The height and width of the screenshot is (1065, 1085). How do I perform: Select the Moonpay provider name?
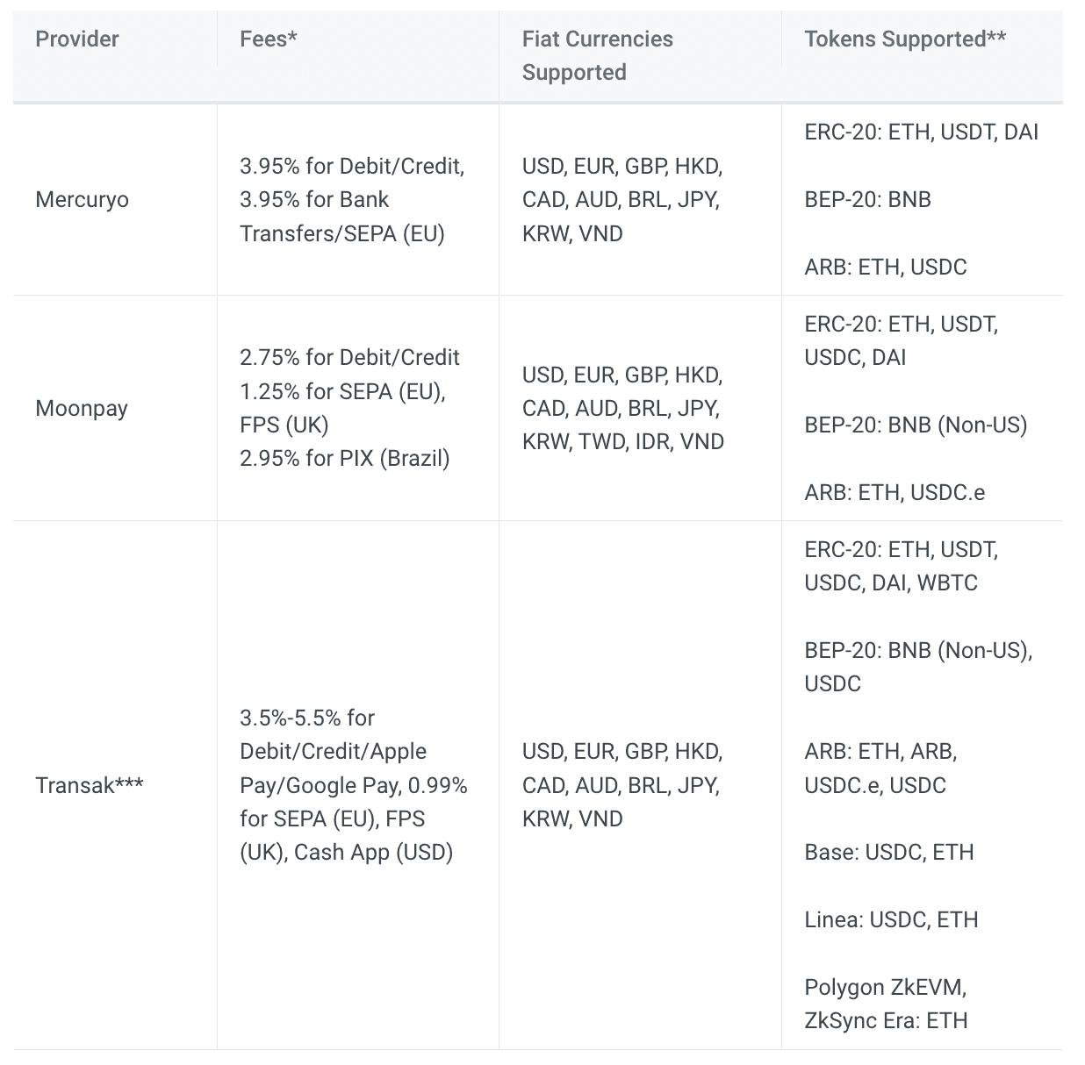[x=82, y=409]
